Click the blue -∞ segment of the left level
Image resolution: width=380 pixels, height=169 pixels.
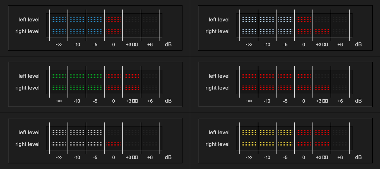pos(59,20)
